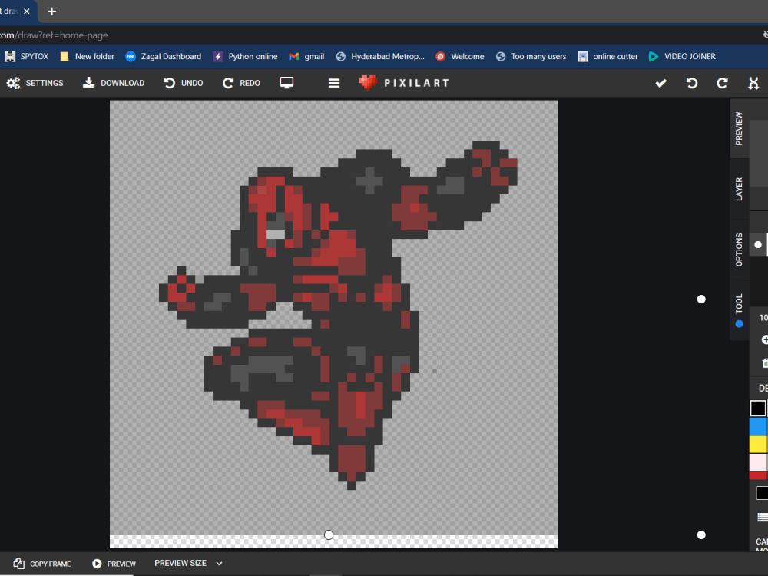Open the online cutter bookmark
The width and height of the screenshot is (768, 576).
tap(607, 56)
